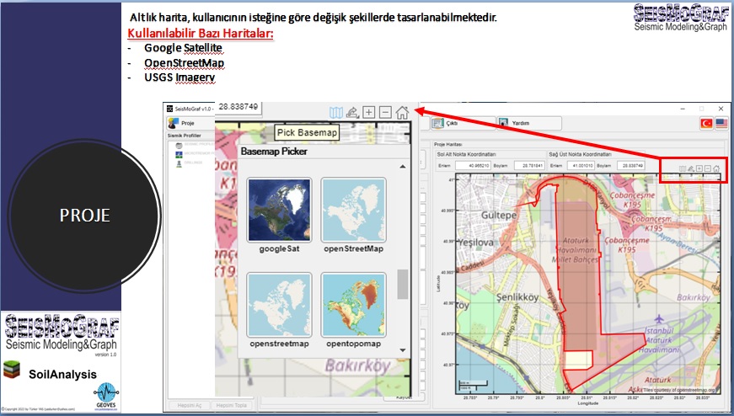Click the upper-right Enlem field 41.001010

581,166
